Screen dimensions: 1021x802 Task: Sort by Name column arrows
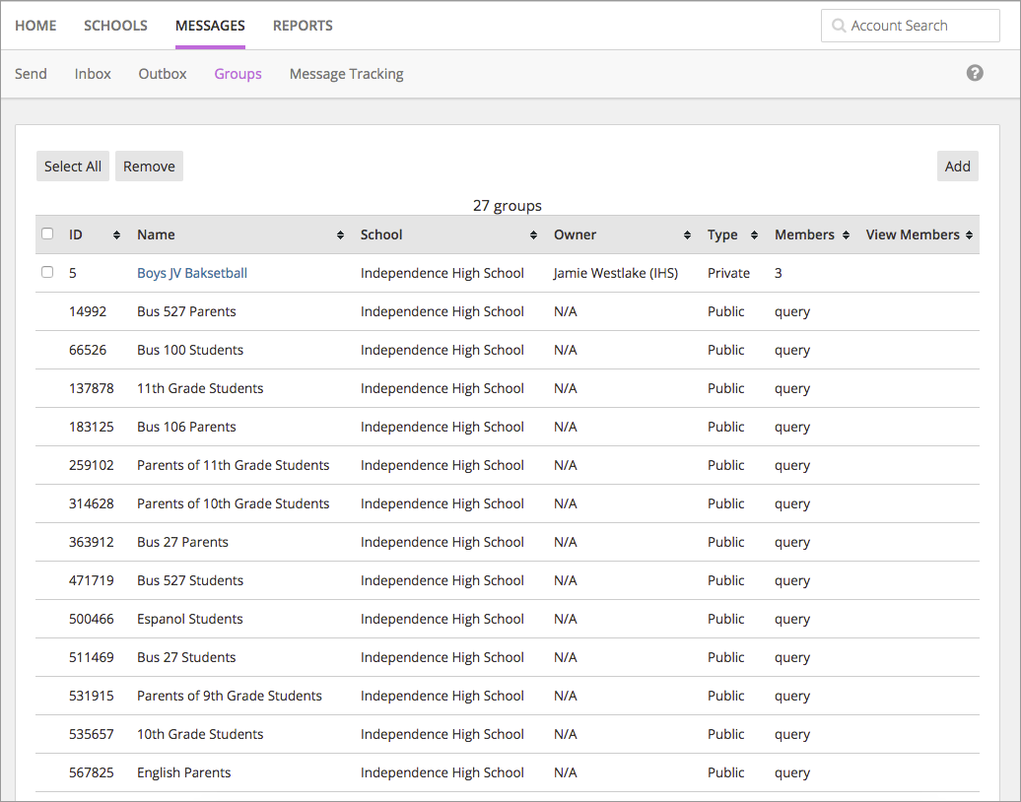click(340, 235)
